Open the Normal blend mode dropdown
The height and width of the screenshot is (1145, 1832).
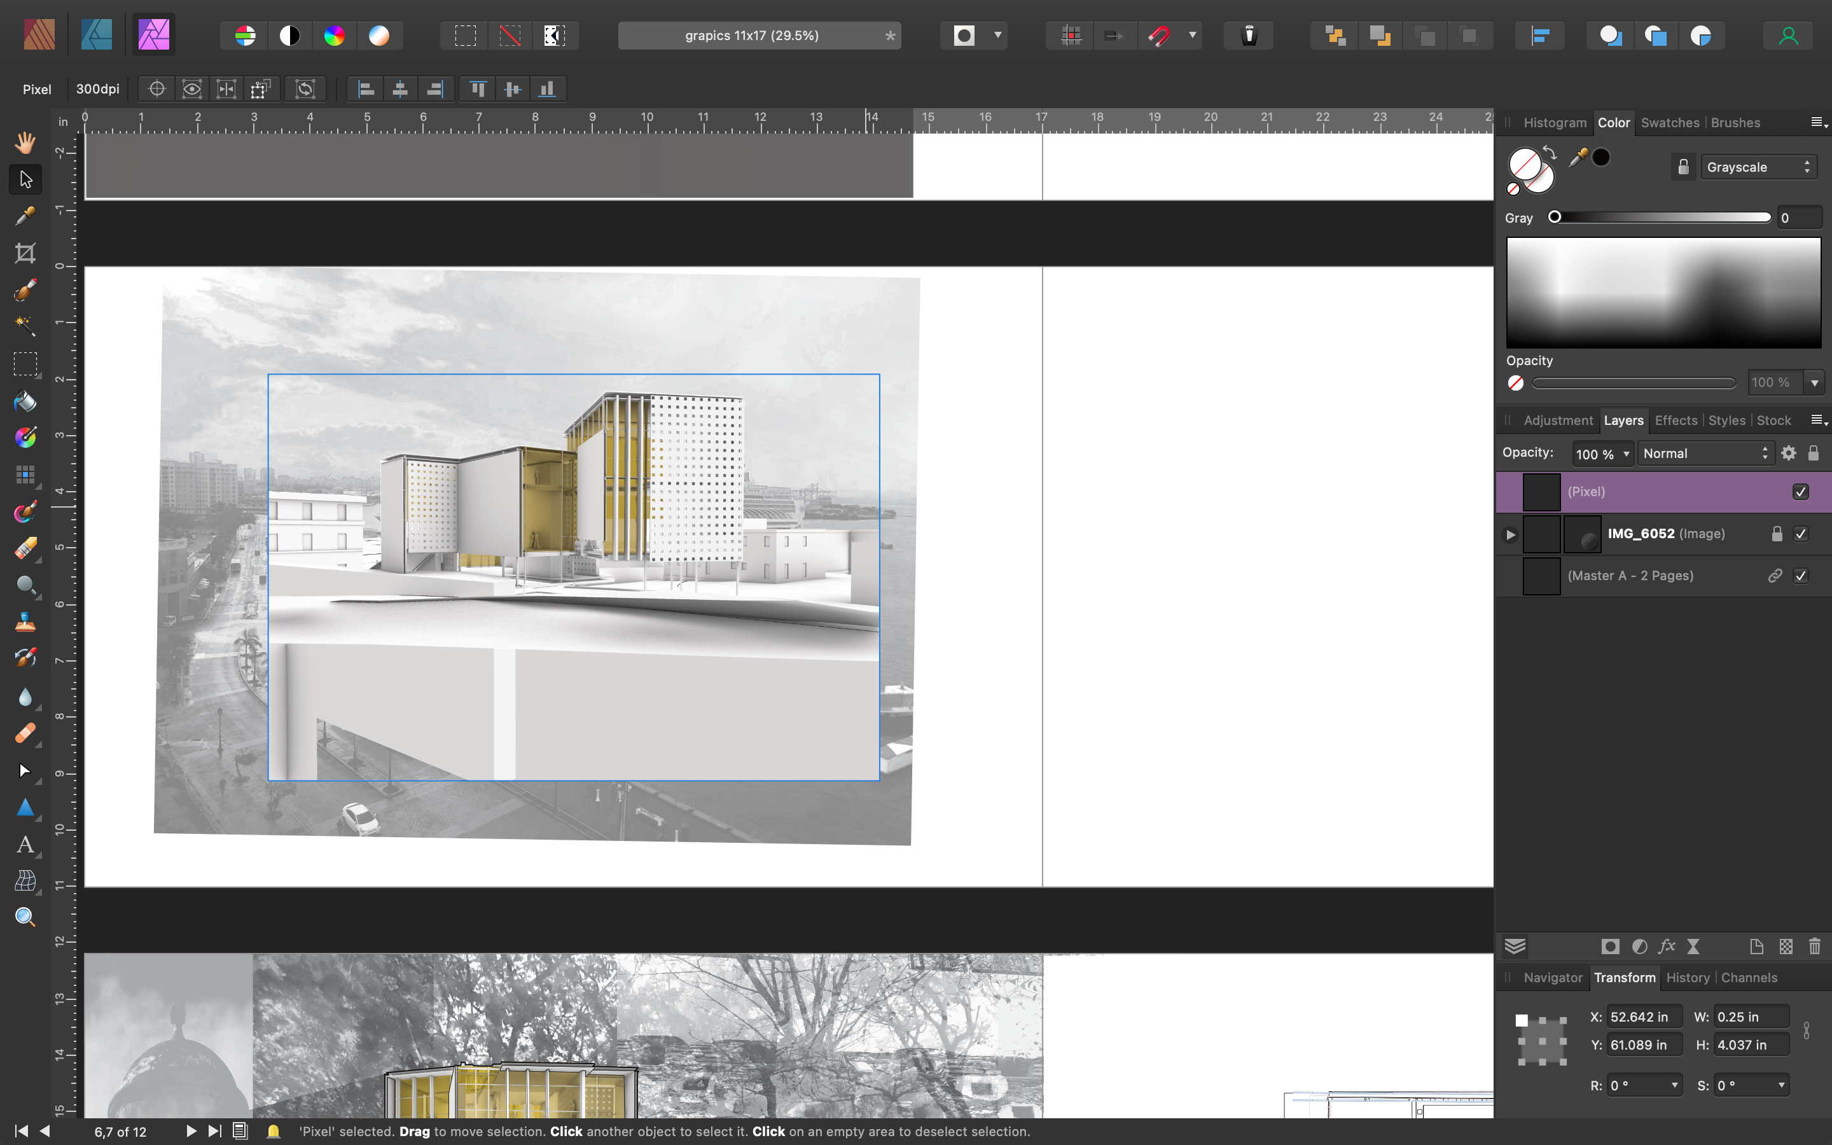pos(1705,454)
